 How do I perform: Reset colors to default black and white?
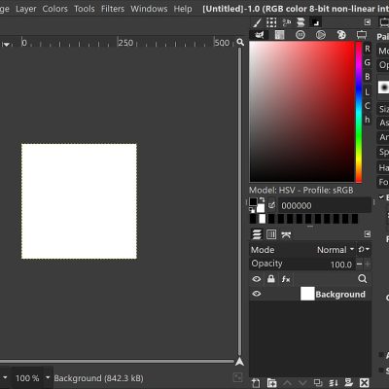[x=252, y=210]
